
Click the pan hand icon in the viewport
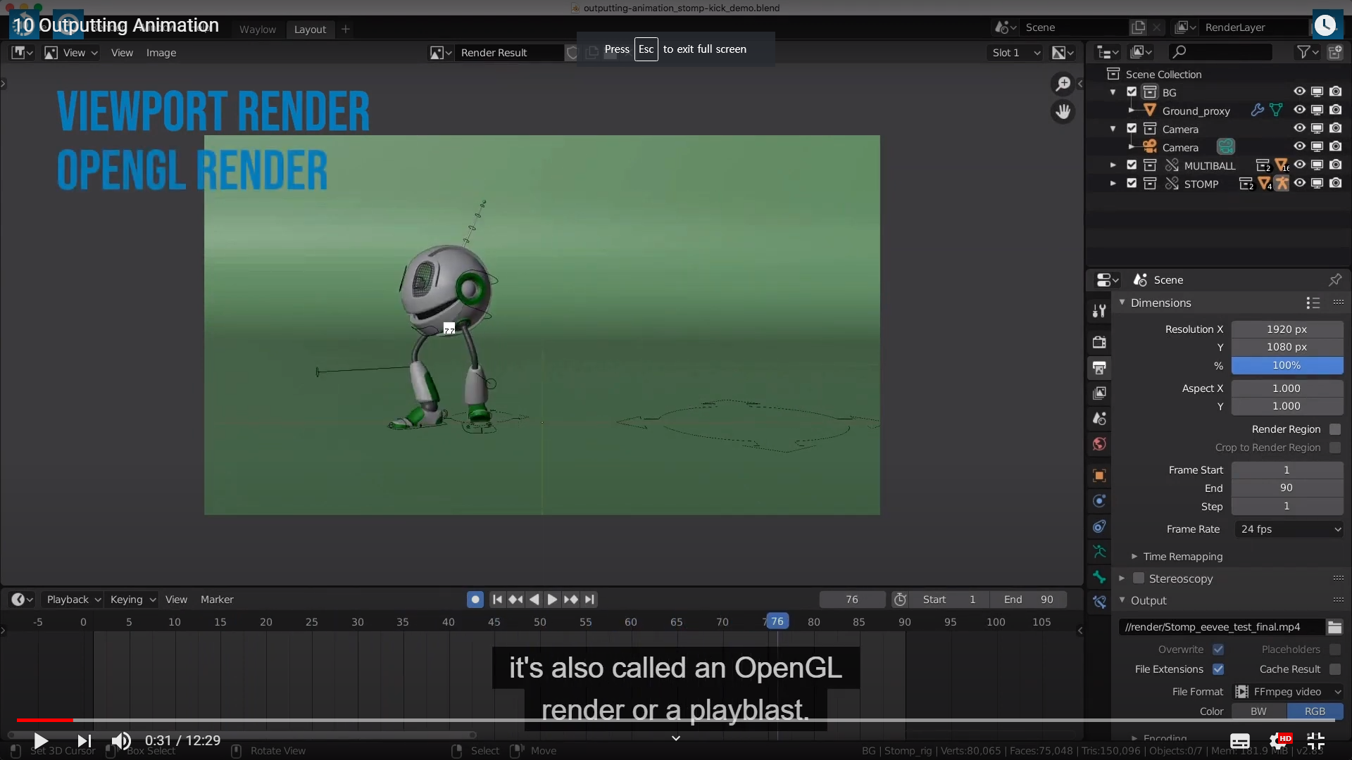pos(1063,112)
